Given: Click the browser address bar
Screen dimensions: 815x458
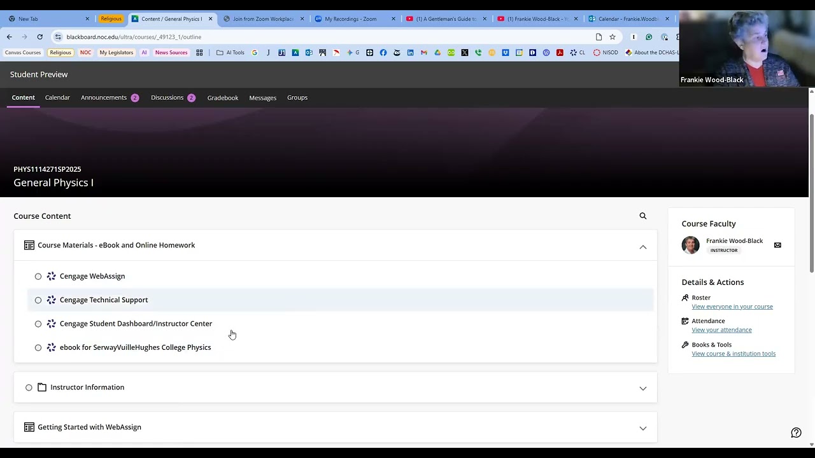Looking at the screenshot, I should point(325,37).
